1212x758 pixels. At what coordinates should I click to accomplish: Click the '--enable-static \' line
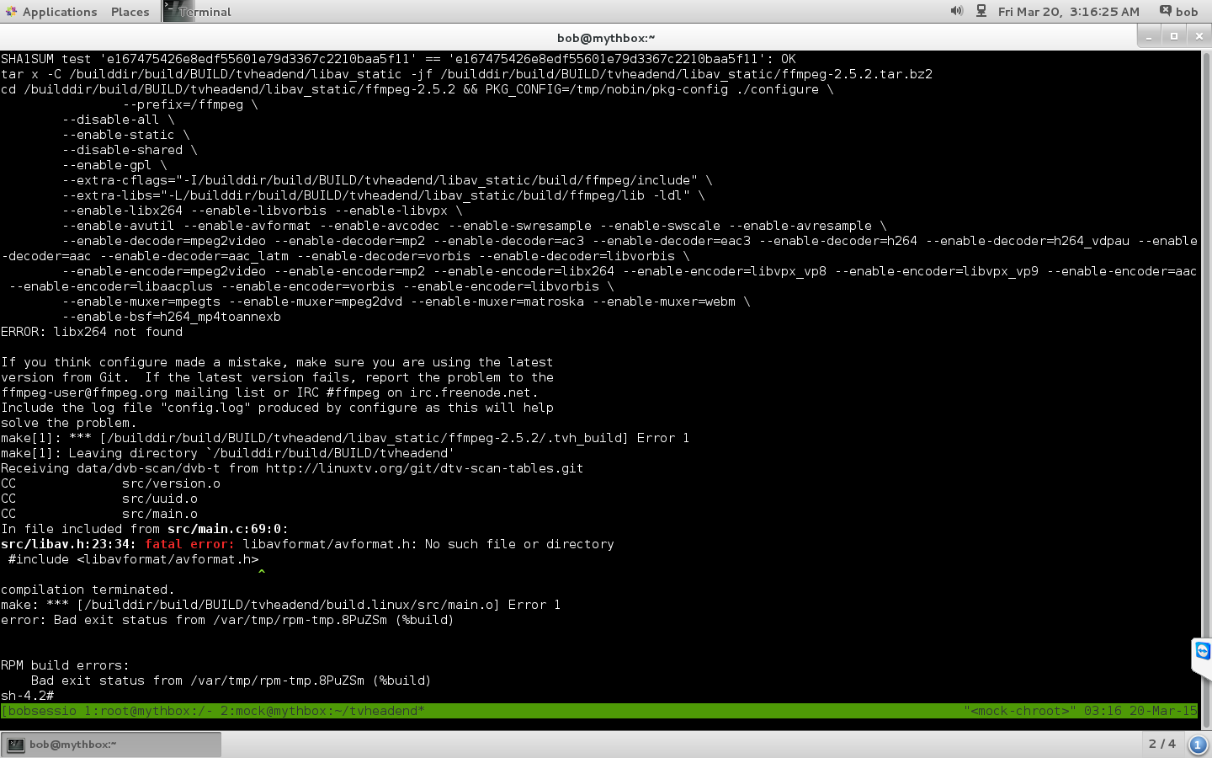click(125, 135)
